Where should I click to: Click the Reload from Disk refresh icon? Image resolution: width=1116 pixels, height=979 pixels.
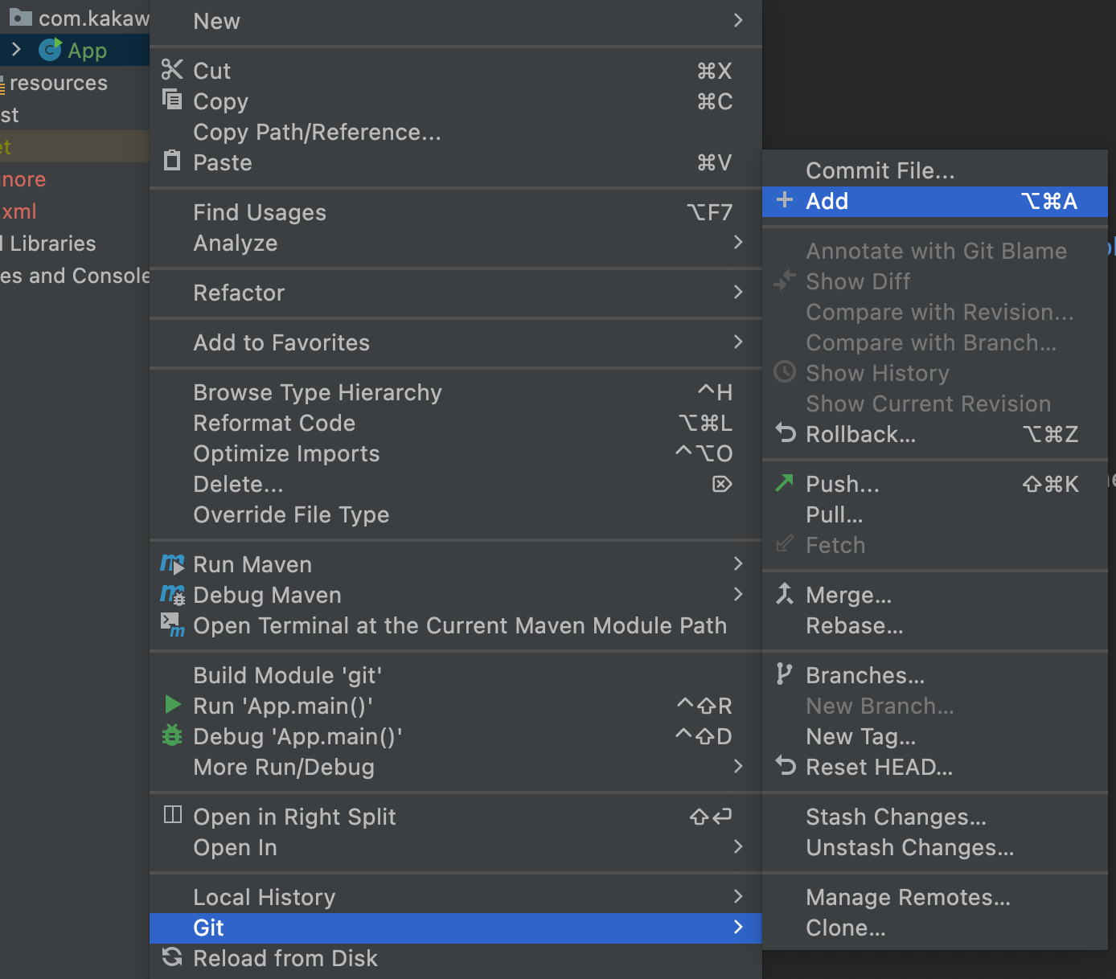(x=172, y=957)
